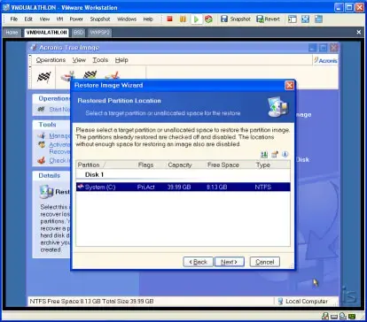This screenshot has height=322, width=367.
Task: Switch to the Home tab
Action: 12,33
